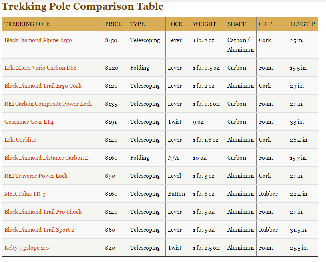
Task: Click the PRICE column header
Action: point(113,24)
